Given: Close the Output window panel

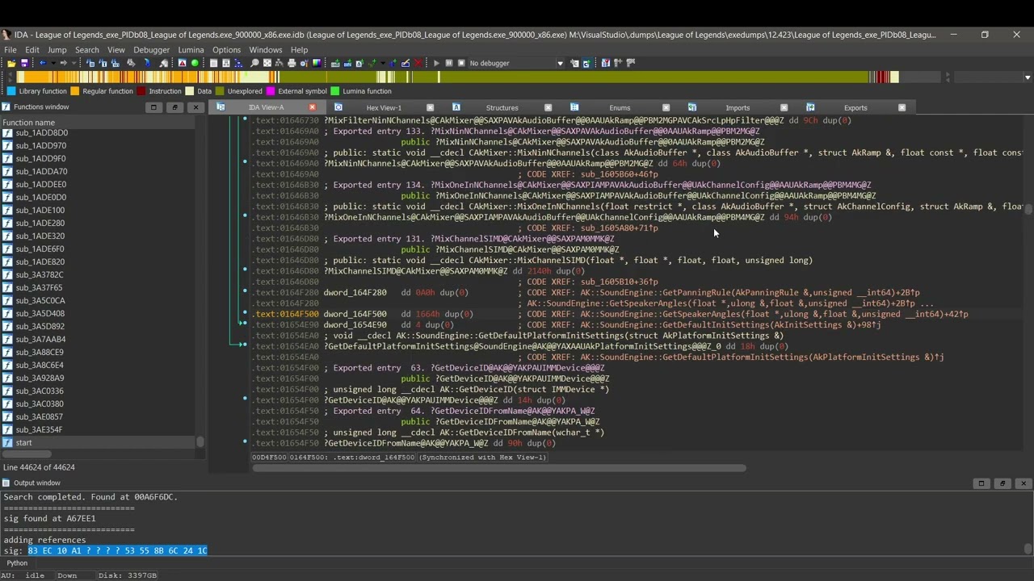Looking at the screenshot, I should [1023, 483].
